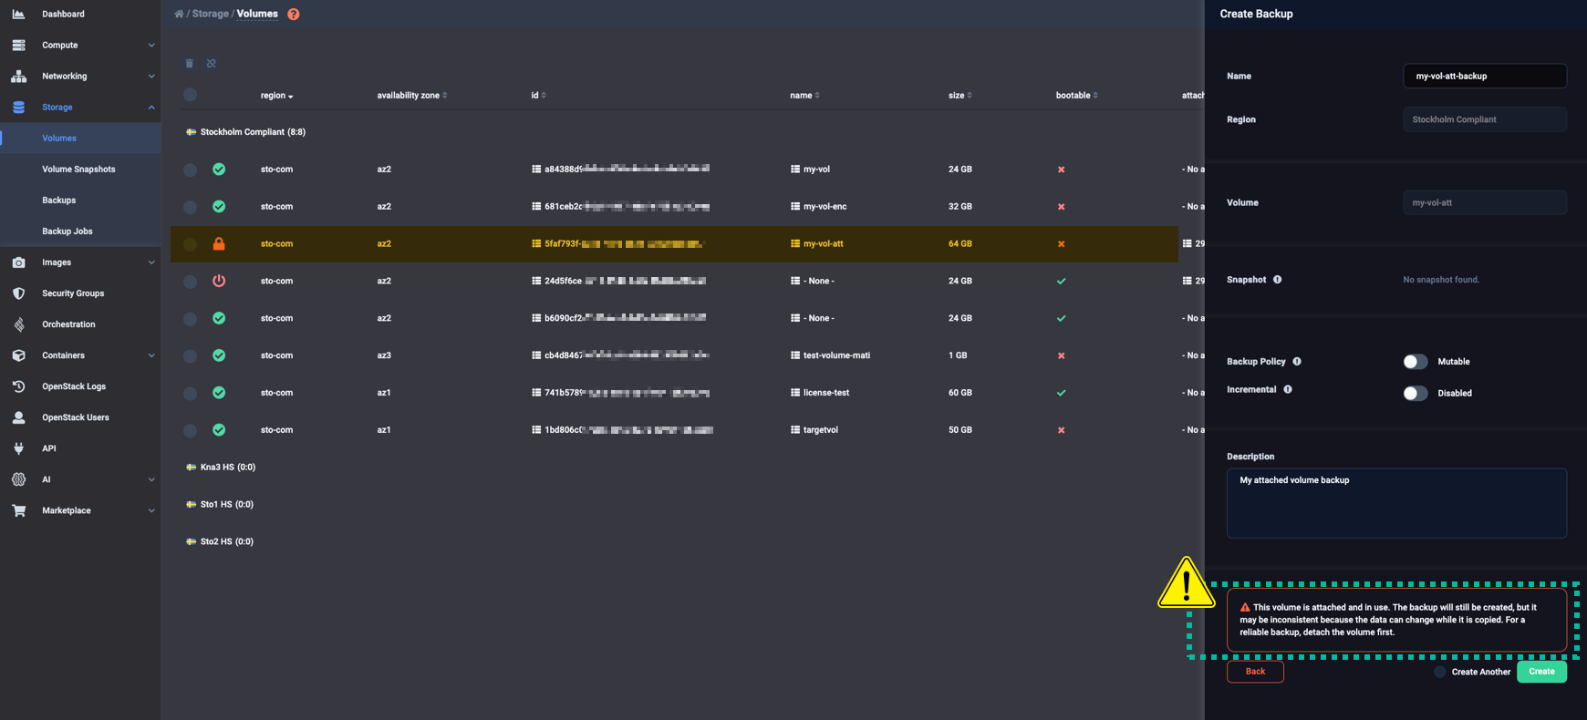
Task: Click the Description text area
Action: (x=1396, y=503)
